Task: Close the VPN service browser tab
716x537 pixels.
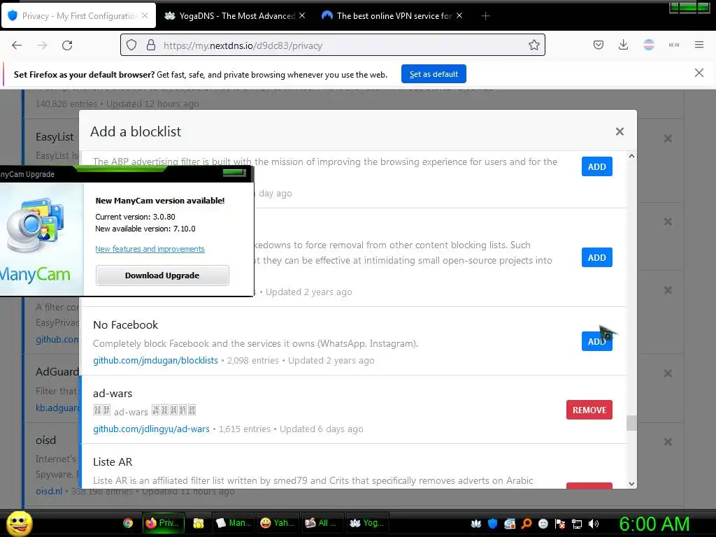Action: (x=459, y=15)
